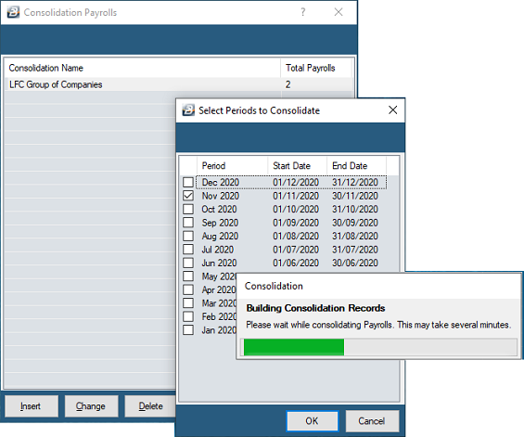524x437 pixels.
Task: Close the Consolidation Payrolls window
Action: 339,12
